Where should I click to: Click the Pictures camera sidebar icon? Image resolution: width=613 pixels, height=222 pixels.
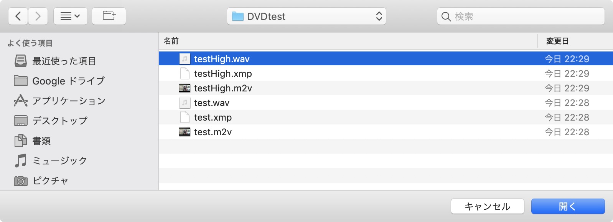pyautogui.click(x=21, y=181)
